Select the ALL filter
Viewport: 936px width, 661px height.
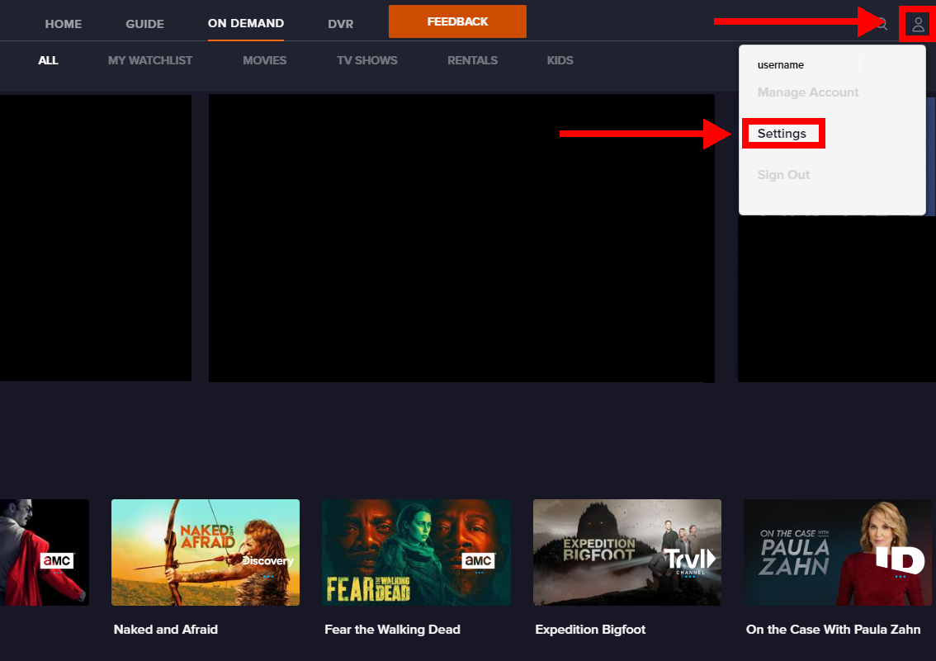coord(48,59)
